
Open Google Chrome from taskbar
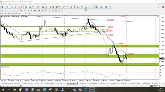pos(56,90)
